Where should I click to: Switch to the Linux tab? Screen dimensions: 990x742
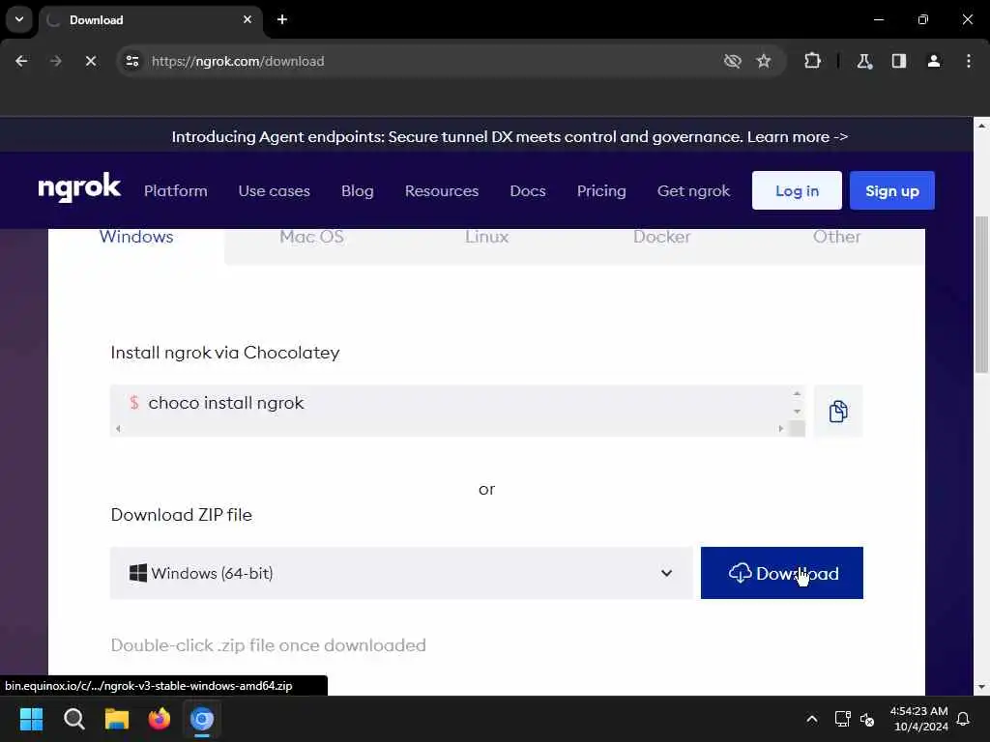tap(487, 238)
